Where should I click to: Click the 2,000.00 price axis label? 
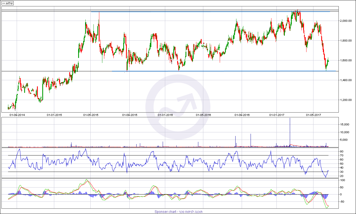point(347,21)
